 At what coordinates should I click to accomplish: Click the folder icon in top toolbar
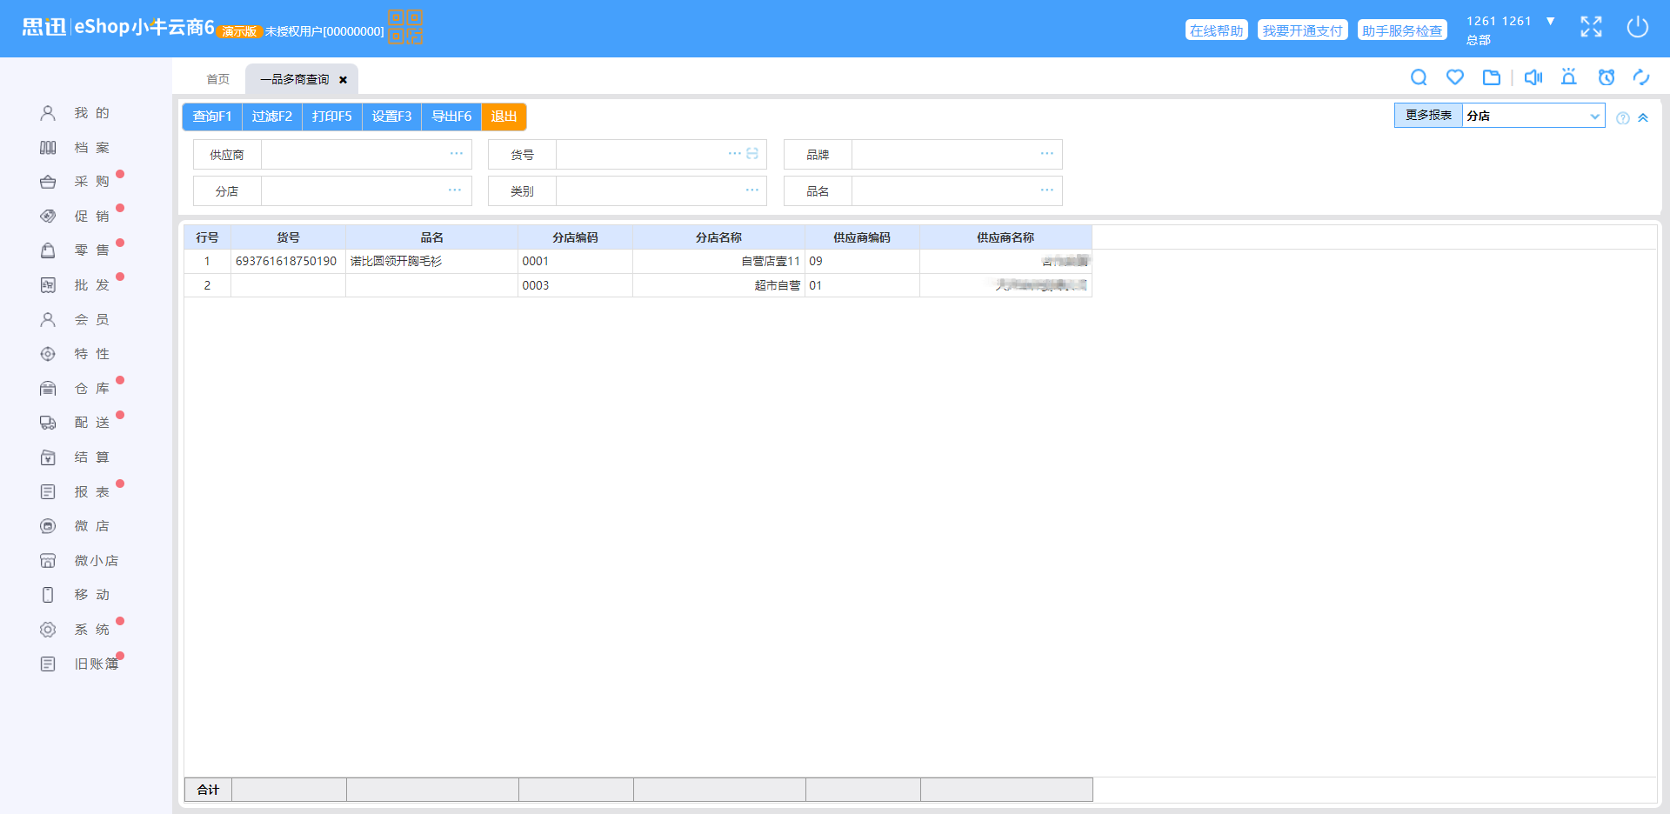point(1492,77)
